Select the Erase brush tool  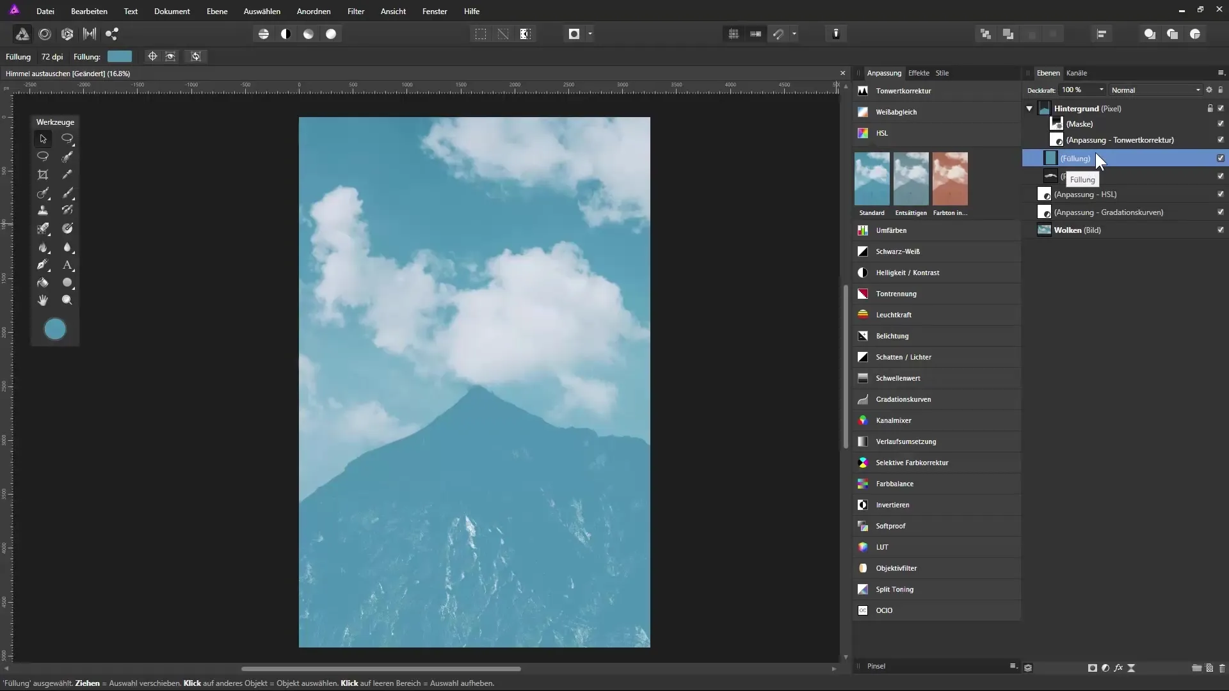point(43,228)
